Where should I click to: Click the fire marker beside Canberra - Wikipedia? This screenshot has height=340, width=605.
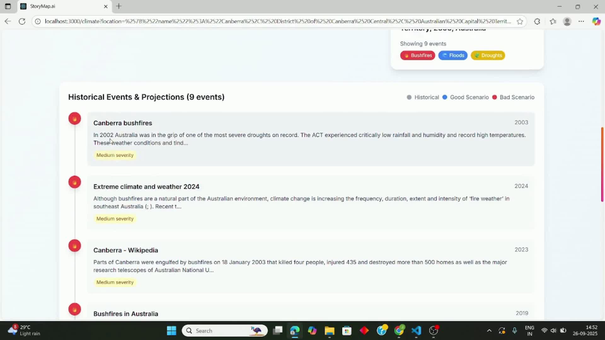coord(75,246)
